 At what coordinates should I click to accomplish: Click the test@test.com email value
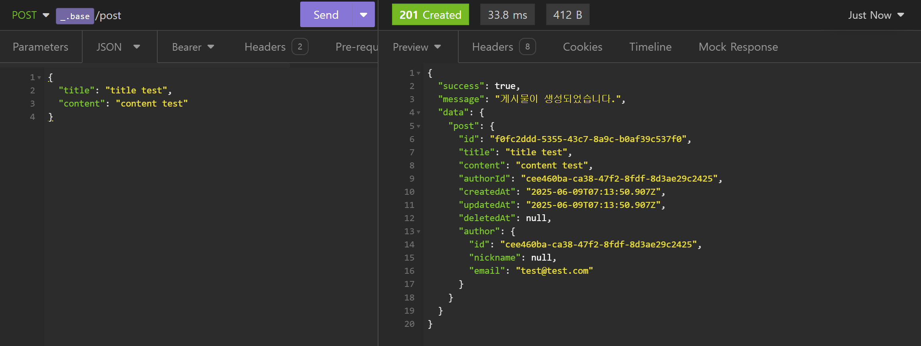pyautogui.click(x=555, y=271)
